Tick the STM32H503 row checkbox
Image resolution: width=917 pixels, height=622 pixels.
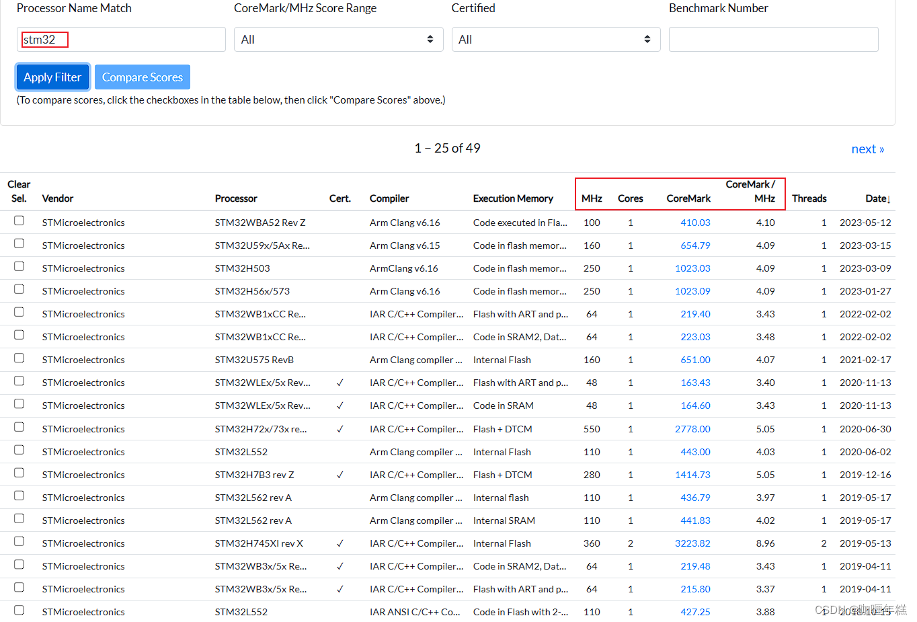(19, 266)
